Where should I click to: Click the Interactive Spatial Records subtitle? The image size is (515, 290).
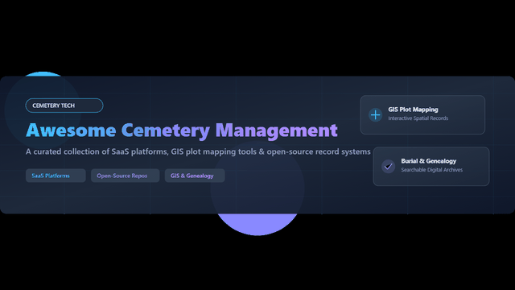pyautogui.click(x=418, y=118)
